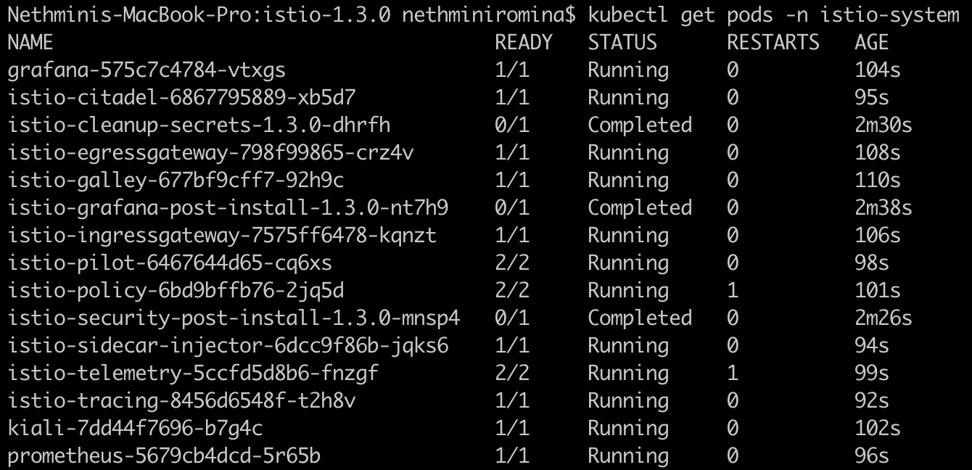Click the AGE column header
972x470 pixels.
click(872, 43)
